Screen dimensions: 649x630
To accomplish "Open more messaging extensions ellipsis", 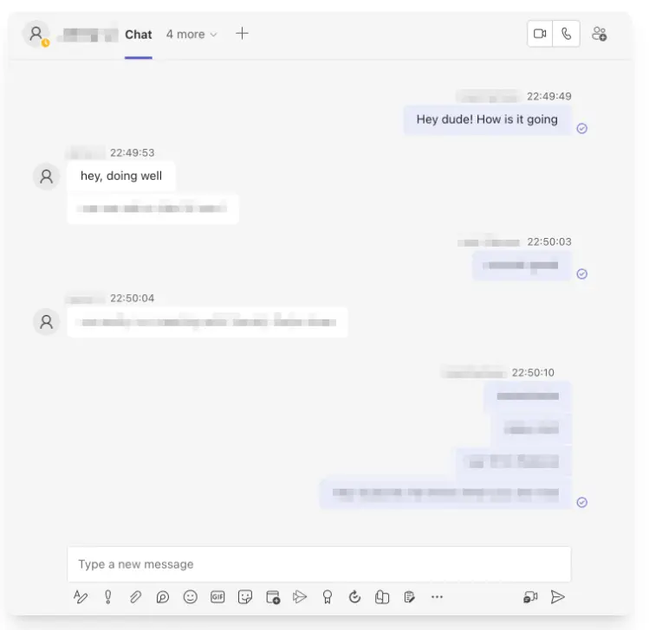I will tap(437, 596).
